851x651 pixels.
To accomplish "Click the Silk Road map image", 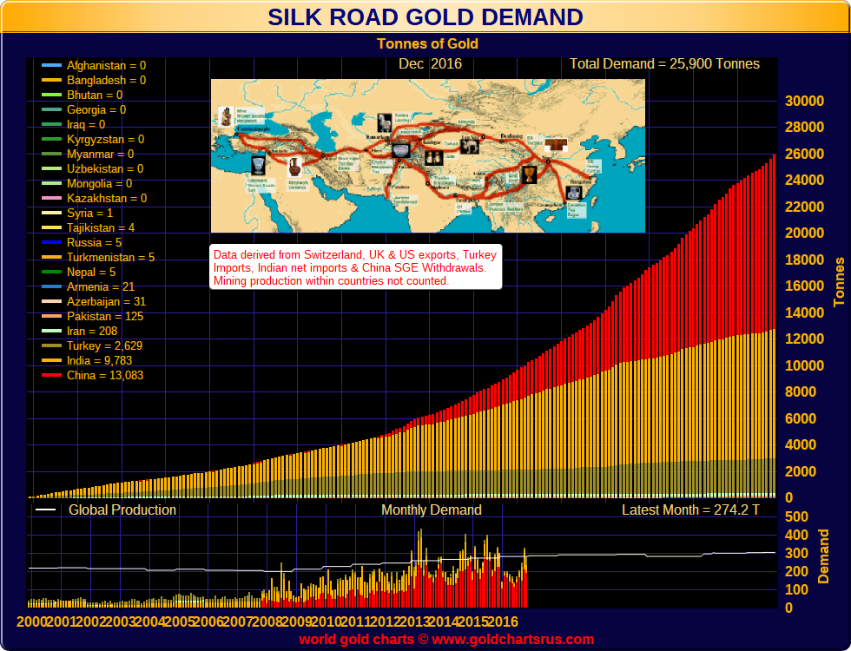I will pyautogui.click(x=427, y=155).
